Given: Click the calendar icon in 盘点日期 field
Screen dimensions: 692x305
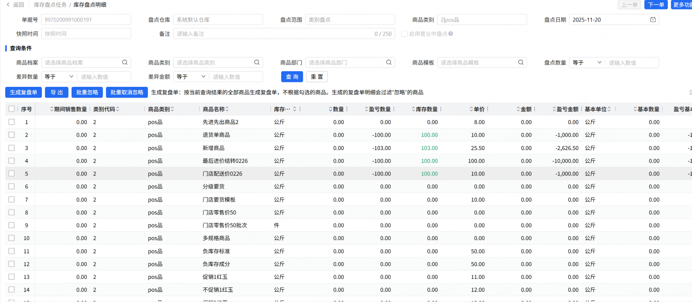Looking at the screenshot, I should coord(653,20).
